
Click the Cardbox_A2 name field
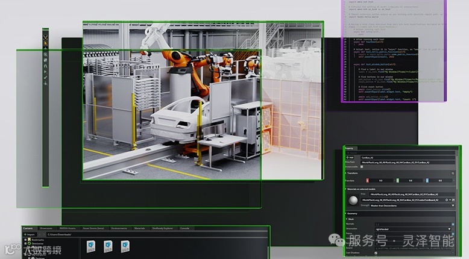click(x=408, y=157)
